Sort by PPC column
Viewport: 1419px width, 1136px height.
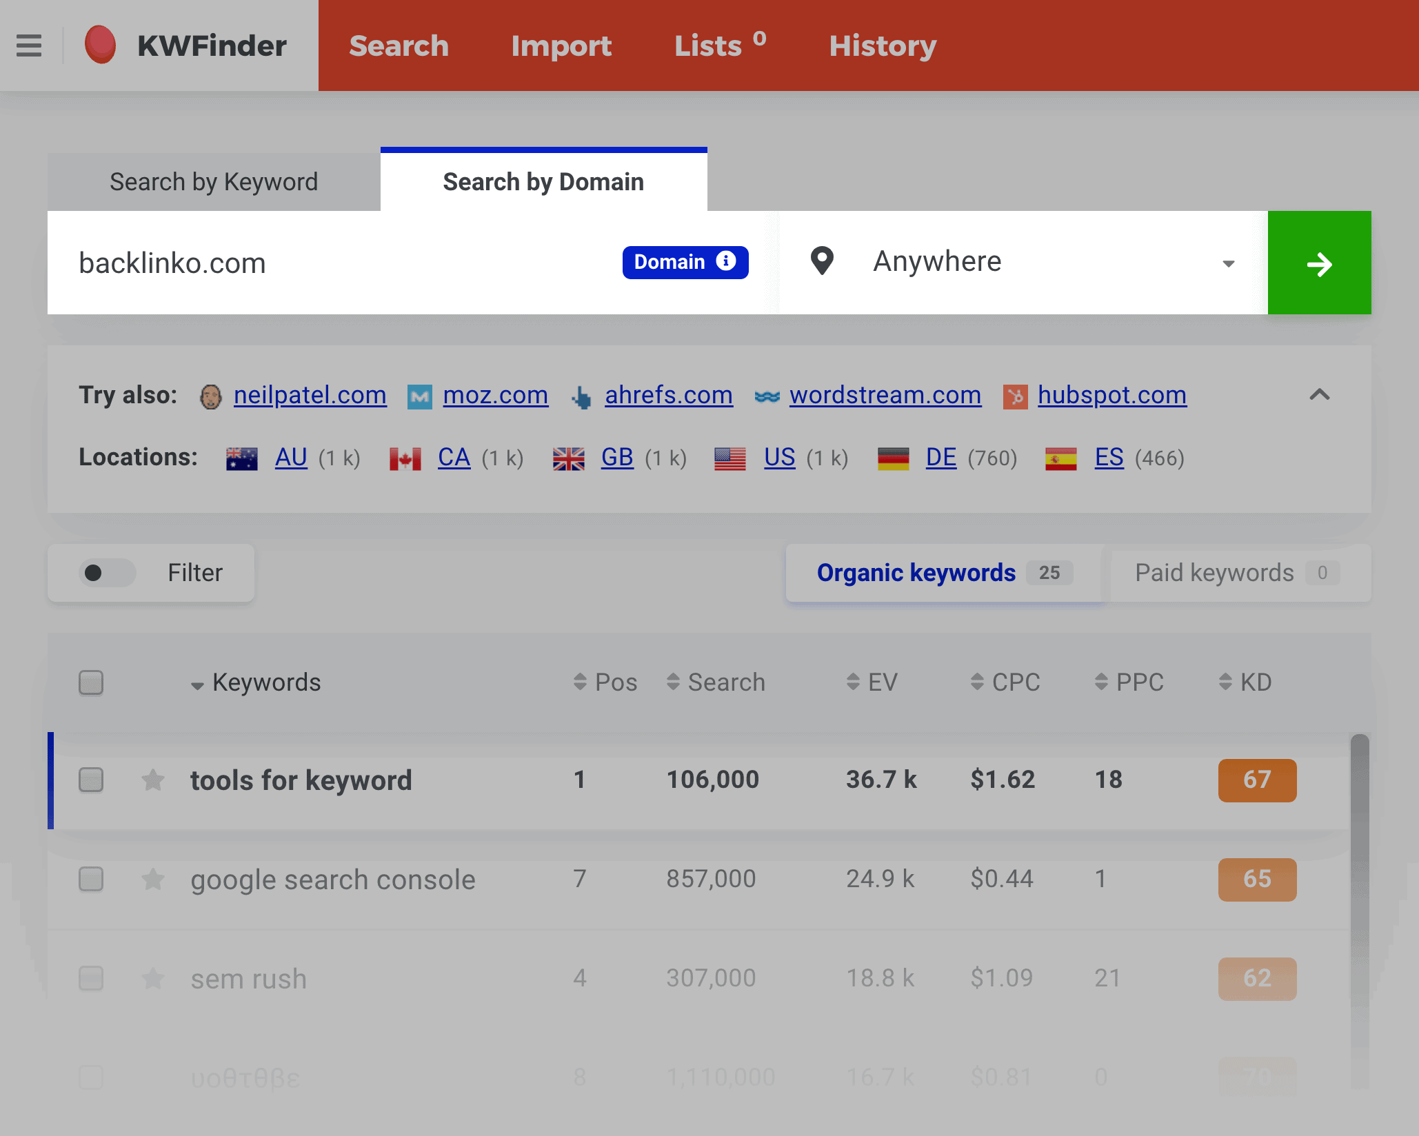click(x=1129, y=682)
